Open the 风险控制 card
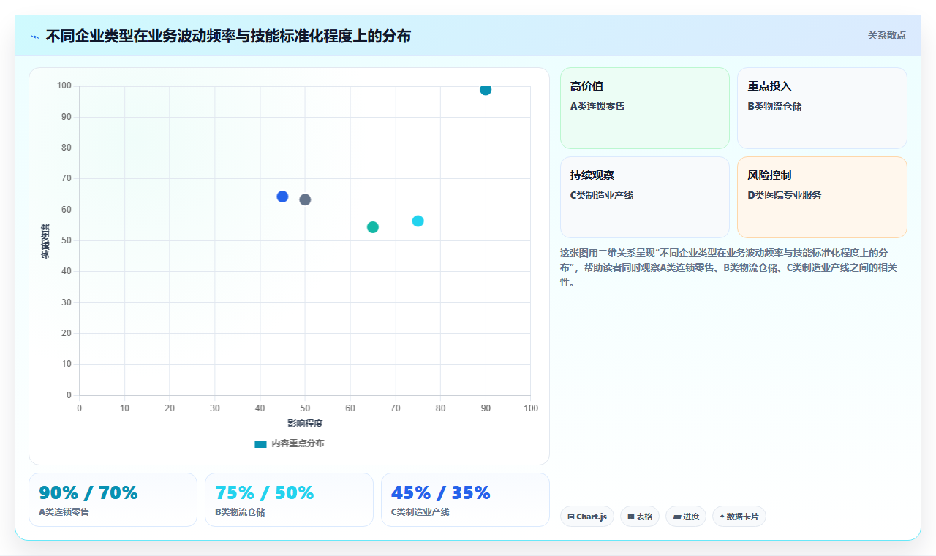Viewport: 936px width, 556px height. pos(822,197)
